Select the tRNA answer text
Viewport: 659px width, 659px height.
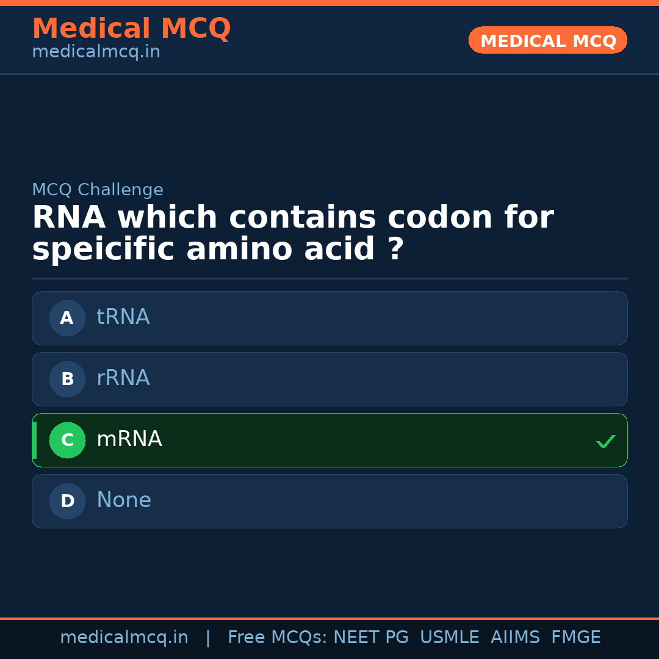[123, 317]
